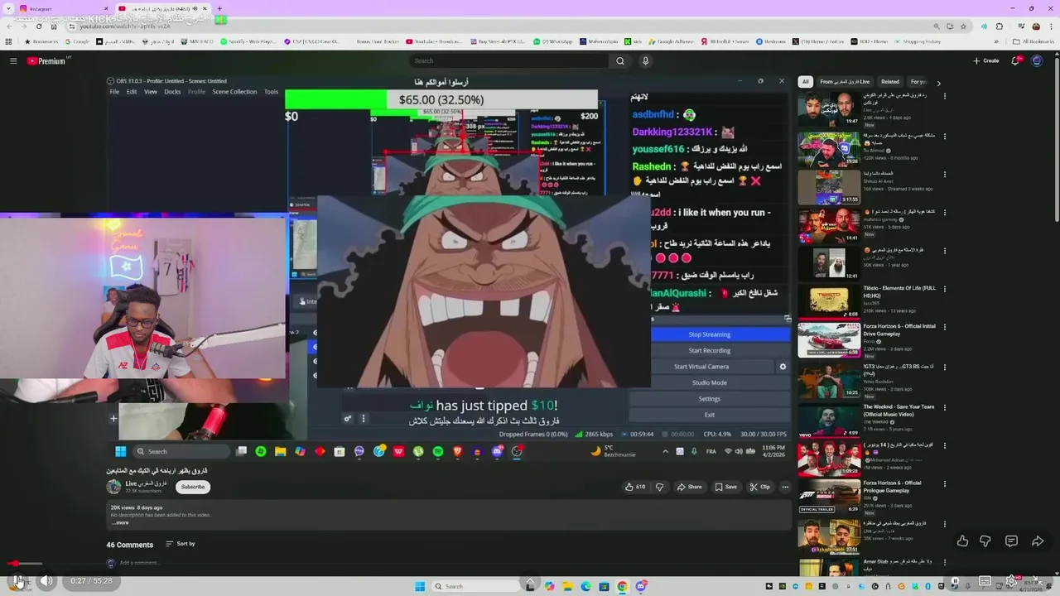Viewport: 1060px width, 596px height.
Task: Click the browser address bar URL
Action: click(125, 26)
